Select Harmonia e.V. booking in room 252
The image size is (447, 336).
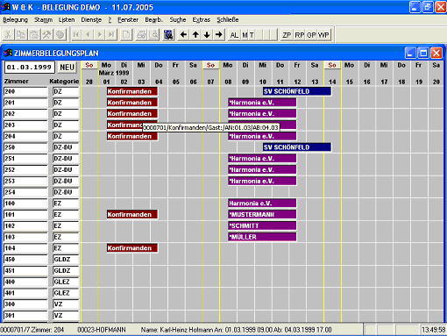(x=262, y=170)
